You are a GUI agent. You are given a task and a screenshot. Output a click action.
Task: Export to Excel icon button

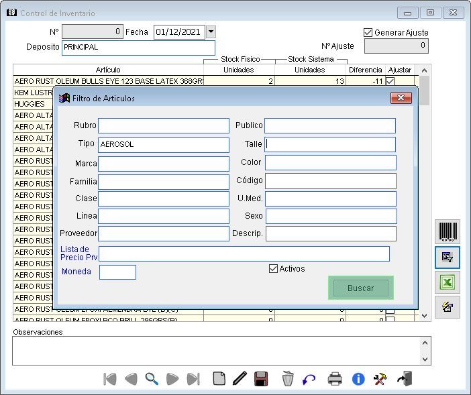448,282
